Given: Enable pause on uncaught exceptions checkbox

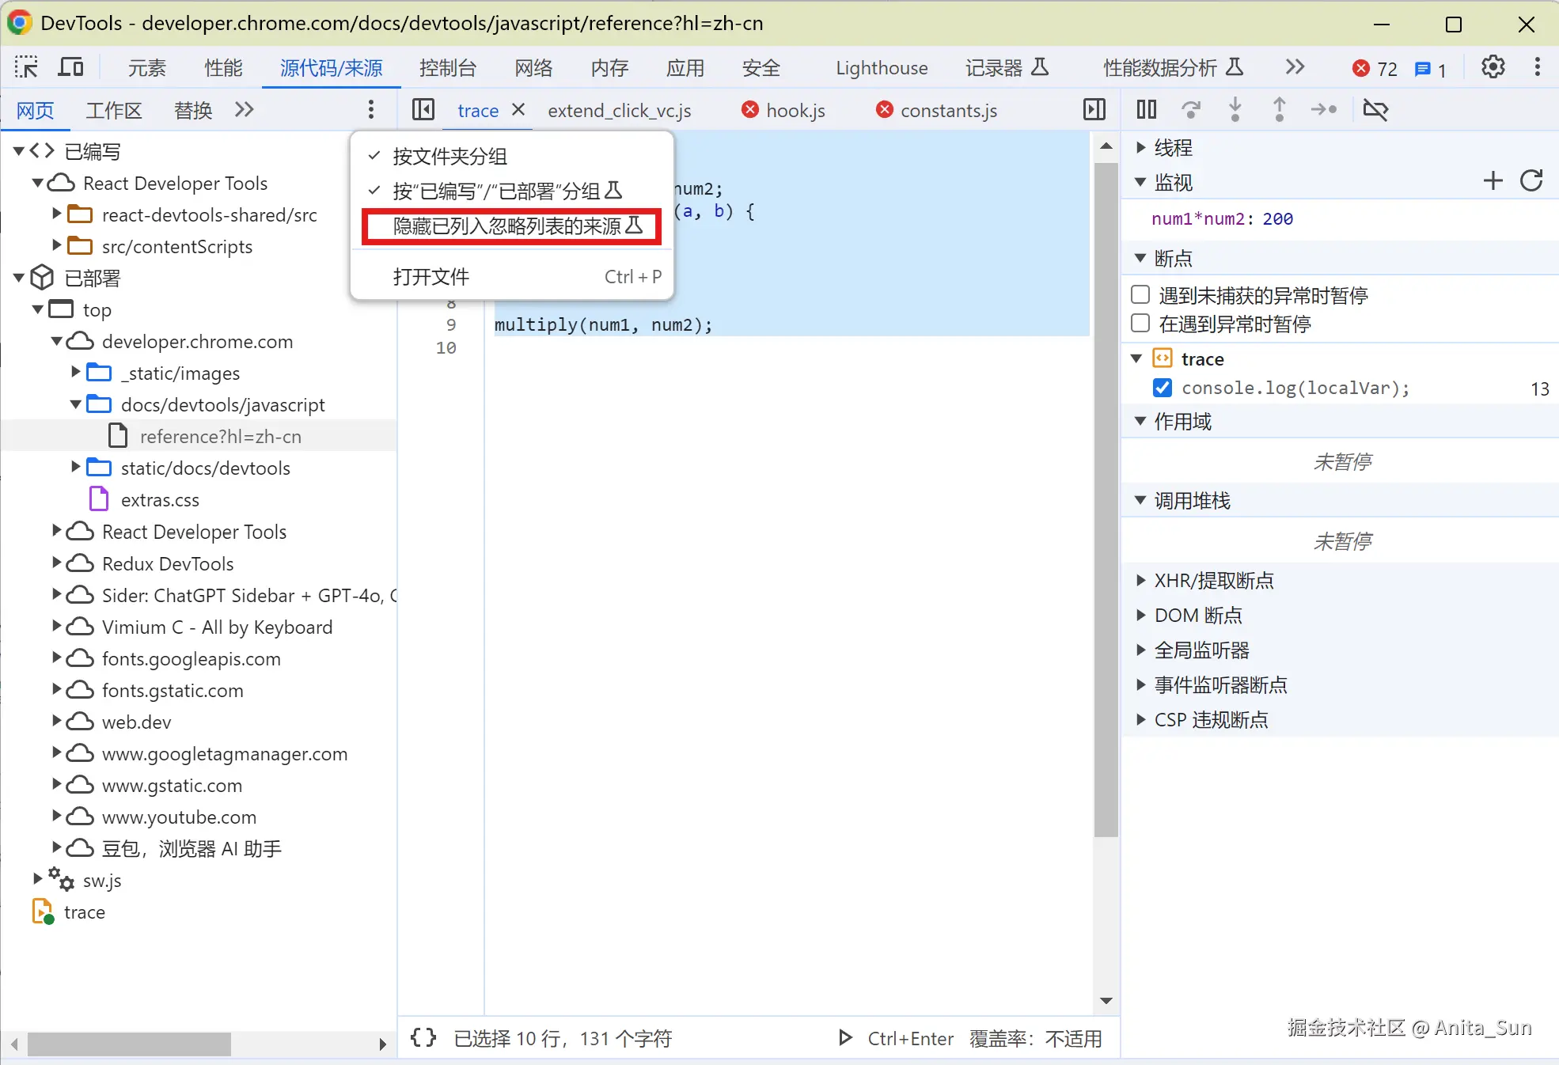Looking at the screenshot, I should [1140, 295].
